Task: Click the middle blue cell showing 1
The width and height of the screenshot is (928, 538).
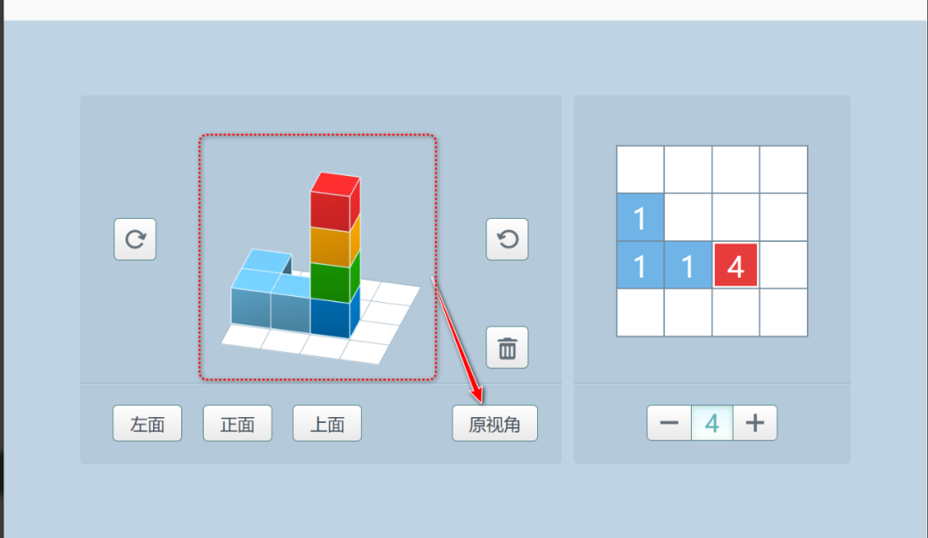Action: tap(687, 266)
